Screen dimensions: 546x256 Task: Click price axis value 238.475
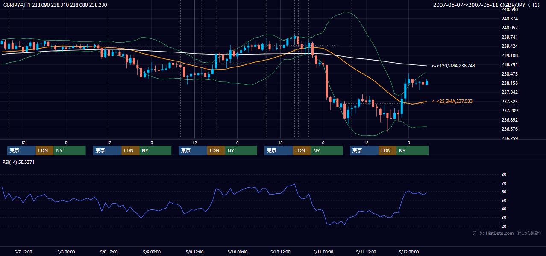pos(510,74)
